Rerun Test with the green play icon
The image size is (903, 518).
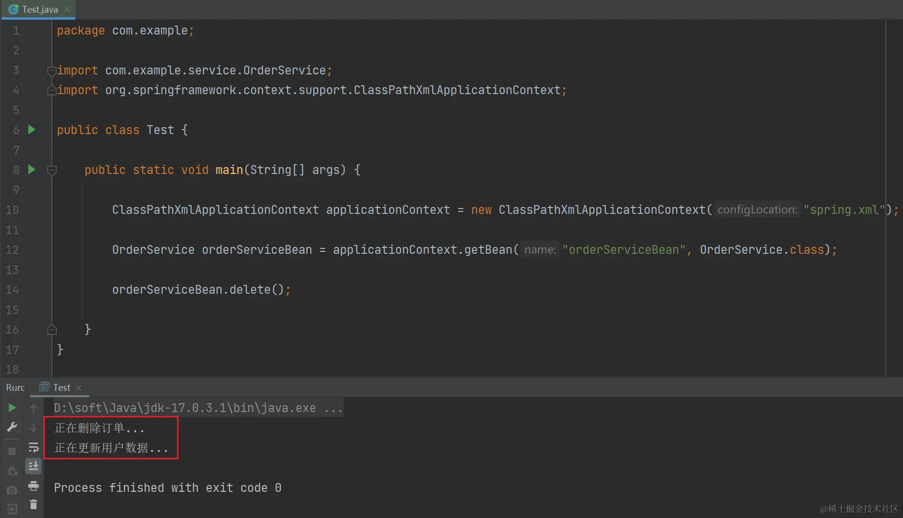pyautogui.click(x=12, y=408)
